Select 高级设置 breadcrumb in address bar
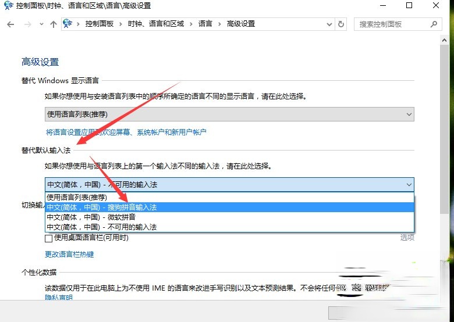Image resolution: width=454 pixels, height=322 pixels. 240,24
